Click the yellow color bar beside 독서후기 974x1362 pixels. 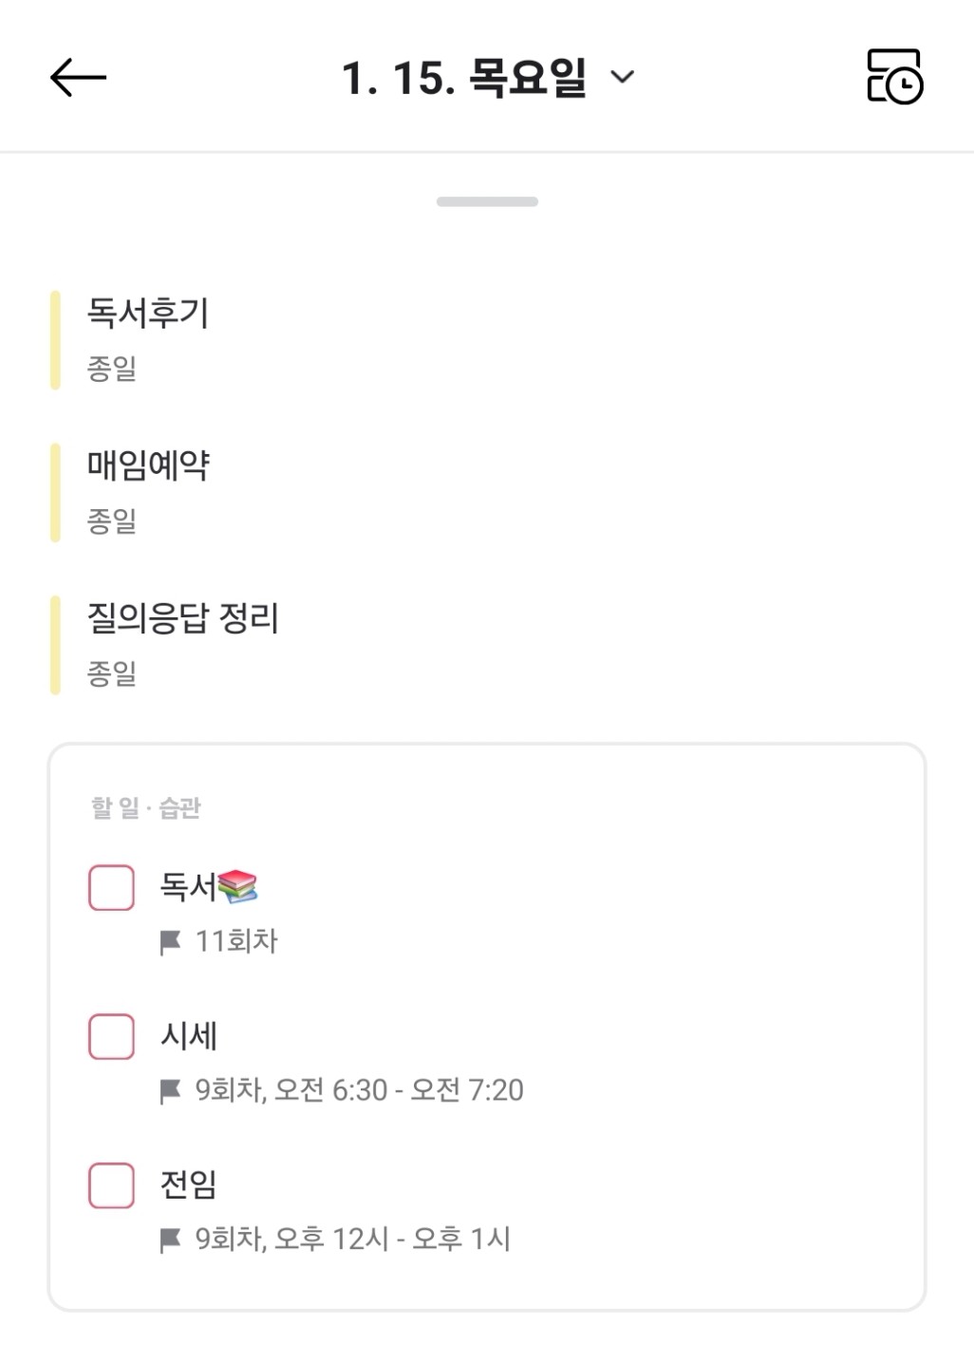(x=55, y=340)
